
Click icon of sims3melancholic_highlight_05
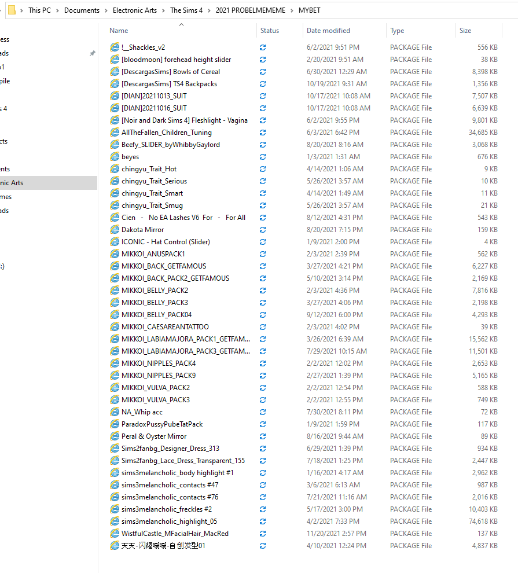pyautogui.click(x=115, y=521)
